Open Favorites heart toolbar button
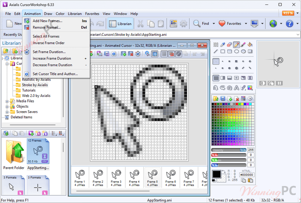301x203 pixels. tap(230, 24)
